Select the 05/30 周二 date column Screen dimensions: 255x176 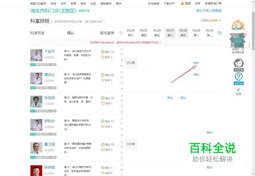(209, 33)
